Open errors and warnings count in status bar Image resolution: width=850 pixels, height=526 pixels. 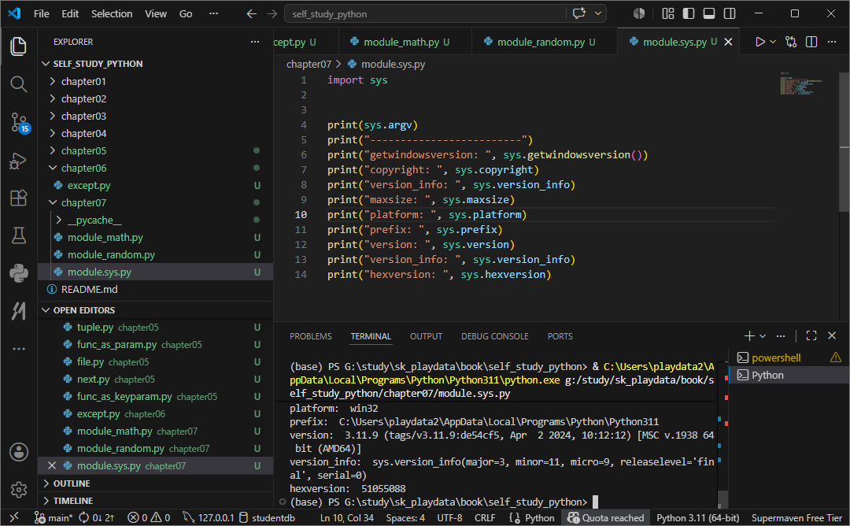pos(149,518)
